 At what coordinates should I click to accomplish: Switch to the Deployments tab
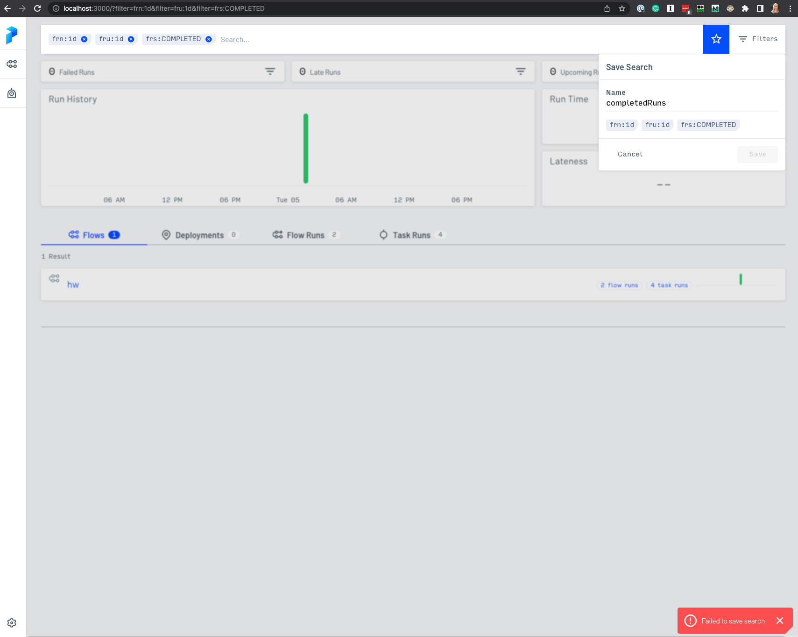[199, 235]
